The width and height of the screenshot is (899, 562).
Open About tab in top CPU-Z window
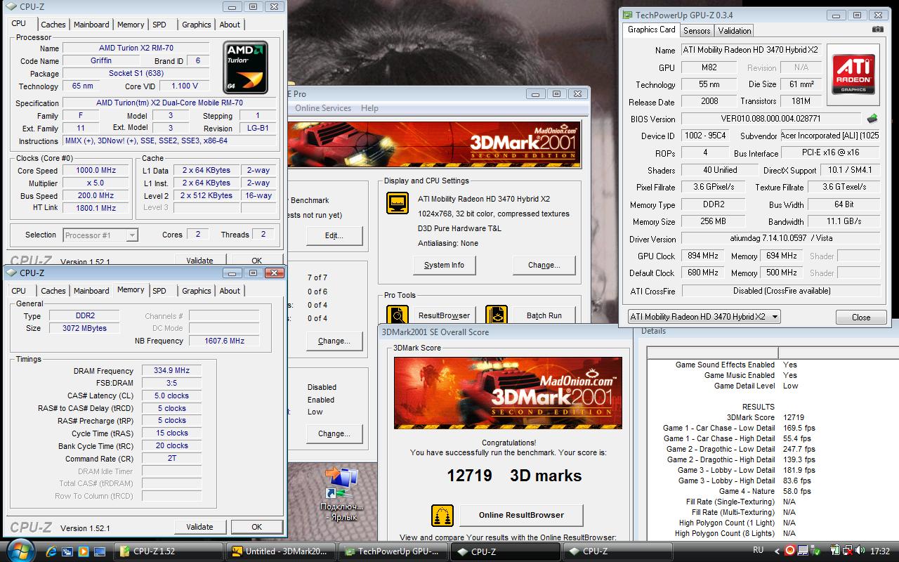[230, 25]
